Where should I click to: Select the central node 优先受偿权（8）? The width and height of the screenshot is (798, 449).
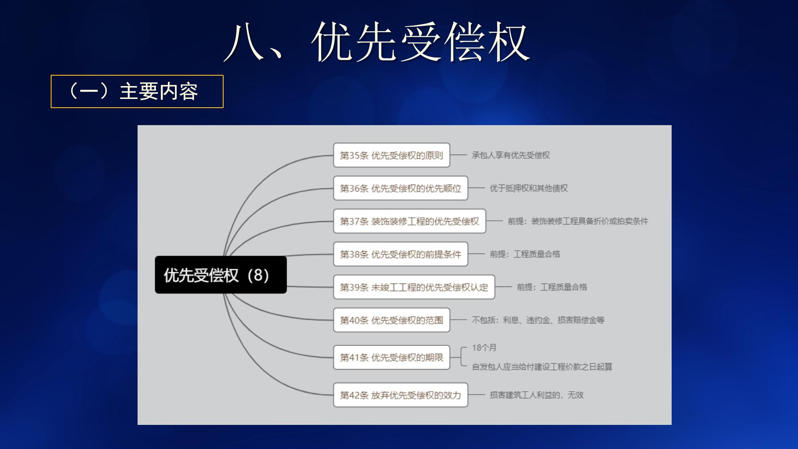coord(221,275)
